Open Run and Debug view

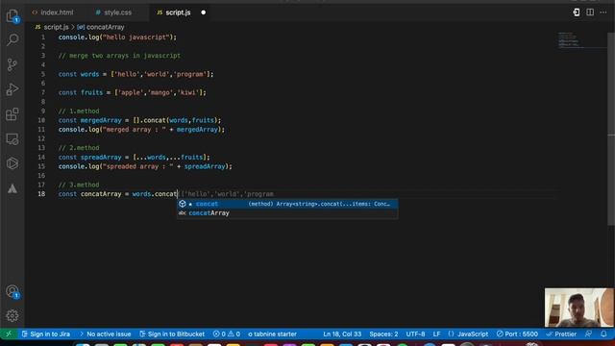pyautogui.click(x=12, y=89)
